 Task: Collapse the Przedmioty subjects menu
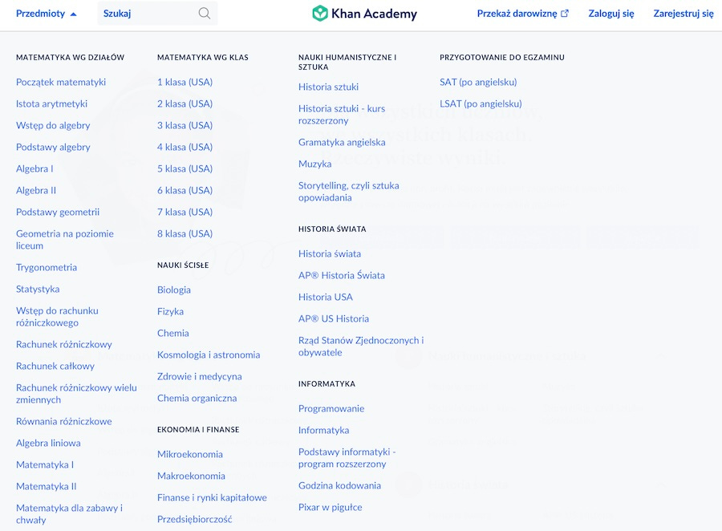(46, 14)
